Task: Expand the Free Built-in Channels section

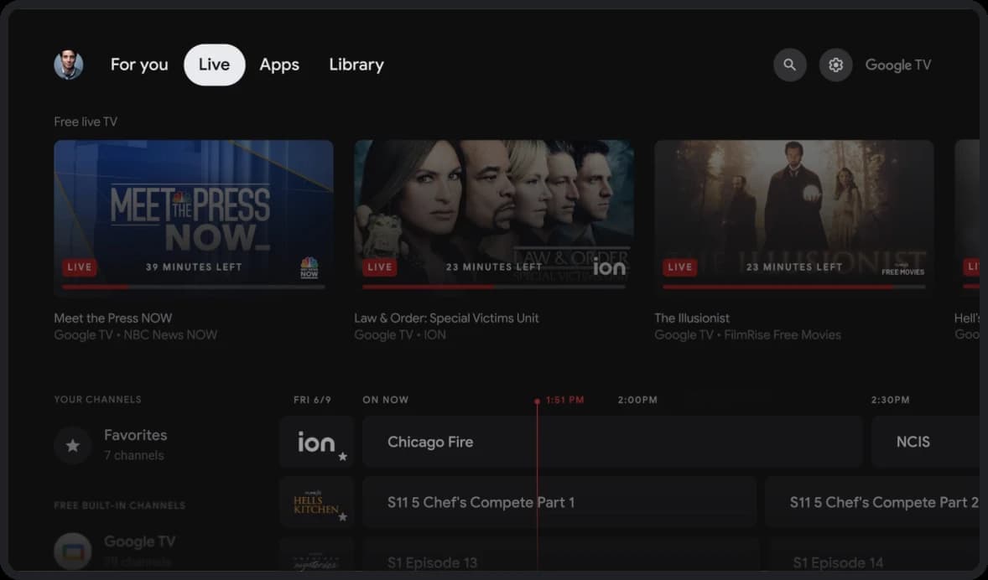Action: pos(118,505)
